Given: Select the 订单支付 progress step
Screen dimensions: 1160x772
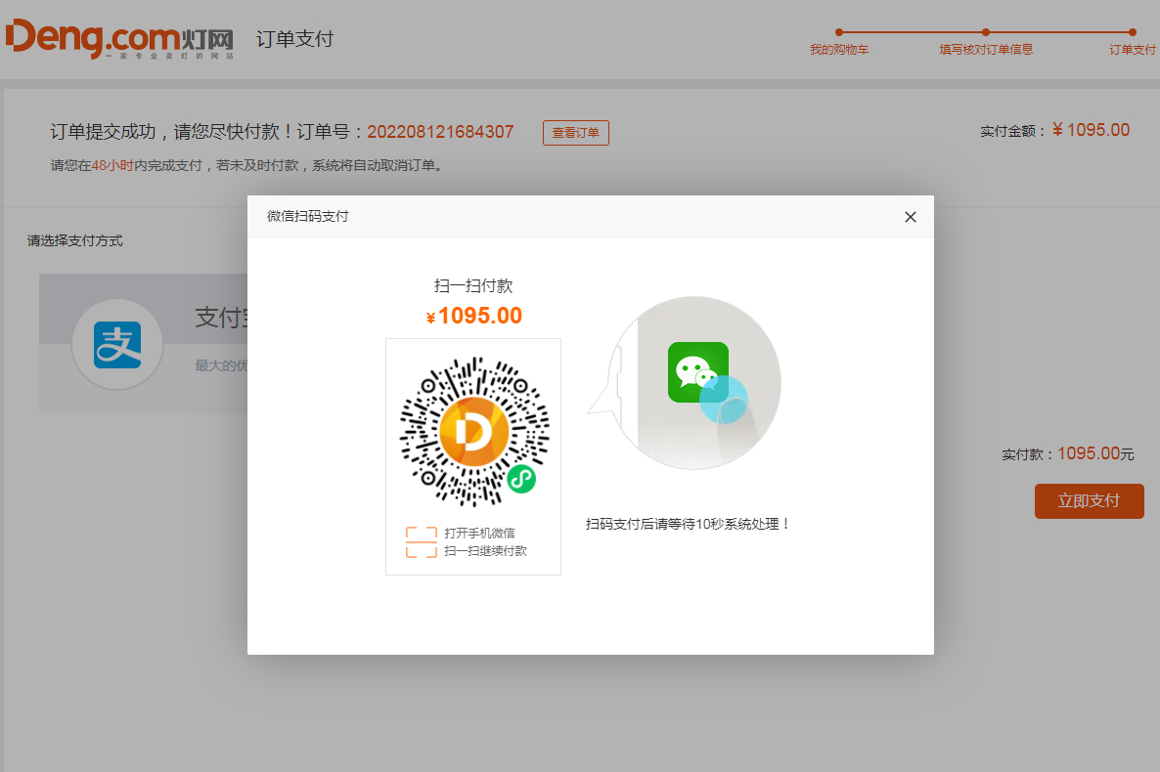Looking at the screenshot, I should pyautogui.click(x=1132, y=50).
